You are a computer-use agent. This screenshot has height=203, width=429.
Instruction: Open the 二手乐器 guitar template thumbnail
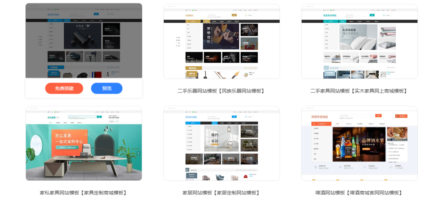(x=222, y=41)
